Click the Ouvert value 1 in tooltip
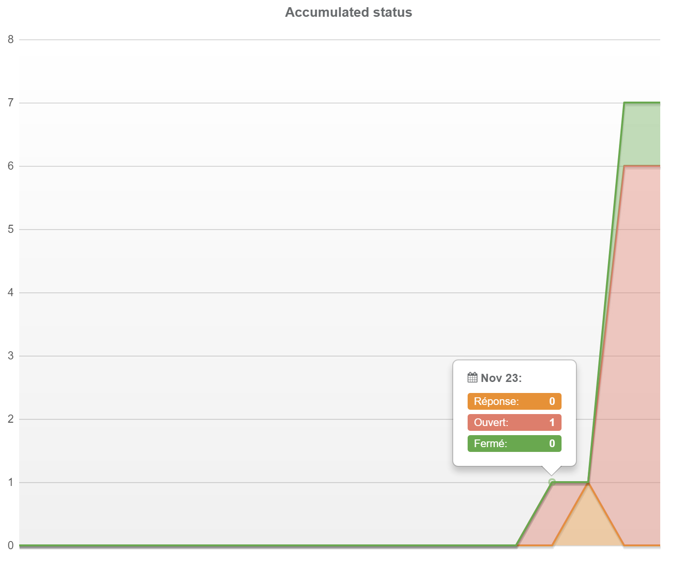The height and width of the screenshot is (577, 677). (x=552, y=422)
